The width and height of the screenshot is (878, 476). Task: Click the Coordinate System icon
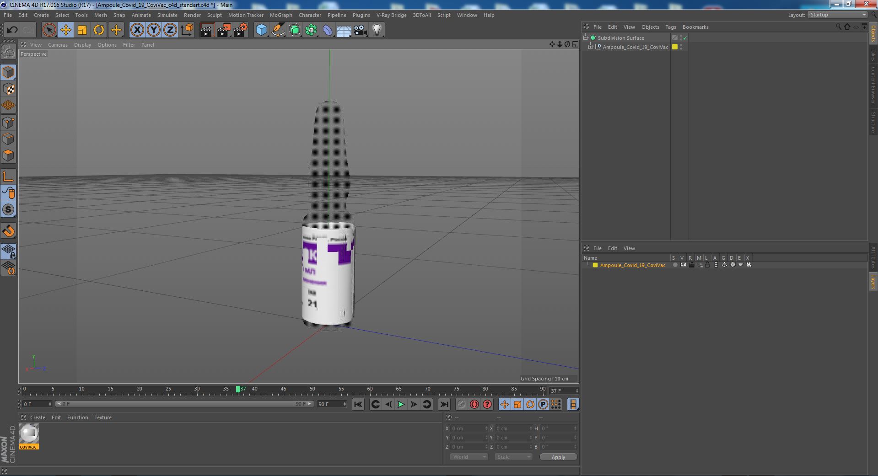point(187,30)
